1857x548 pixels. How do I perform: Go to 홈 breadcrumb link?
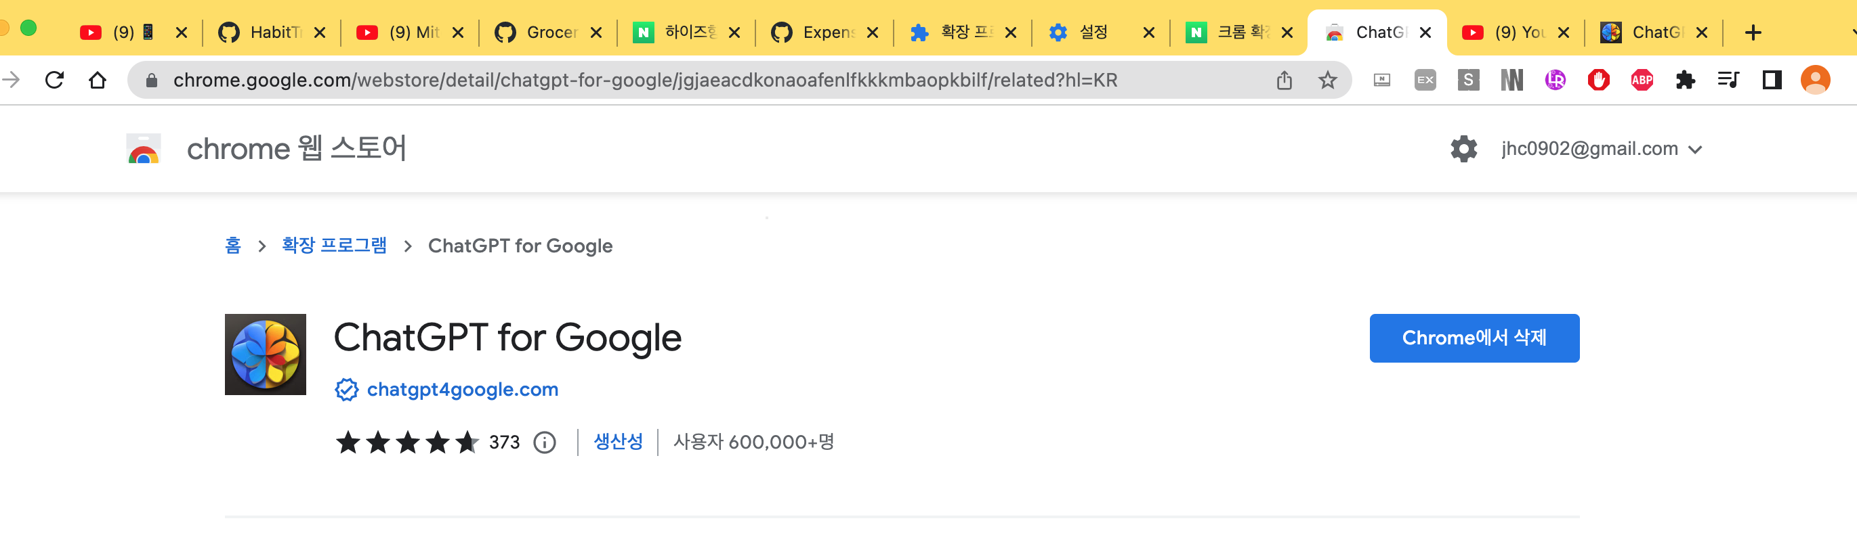point(233,246)
